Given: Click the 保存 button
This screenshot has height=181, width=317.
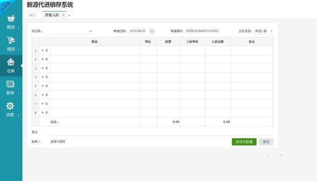Looking at the screenshot, I should click(266, 142).
